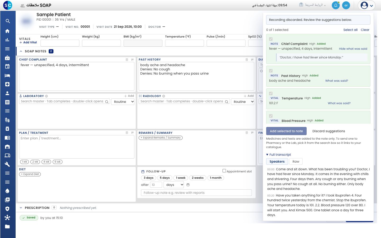
Task: Toggle the Past History suggestion checkbox
Action: (271, 71)
